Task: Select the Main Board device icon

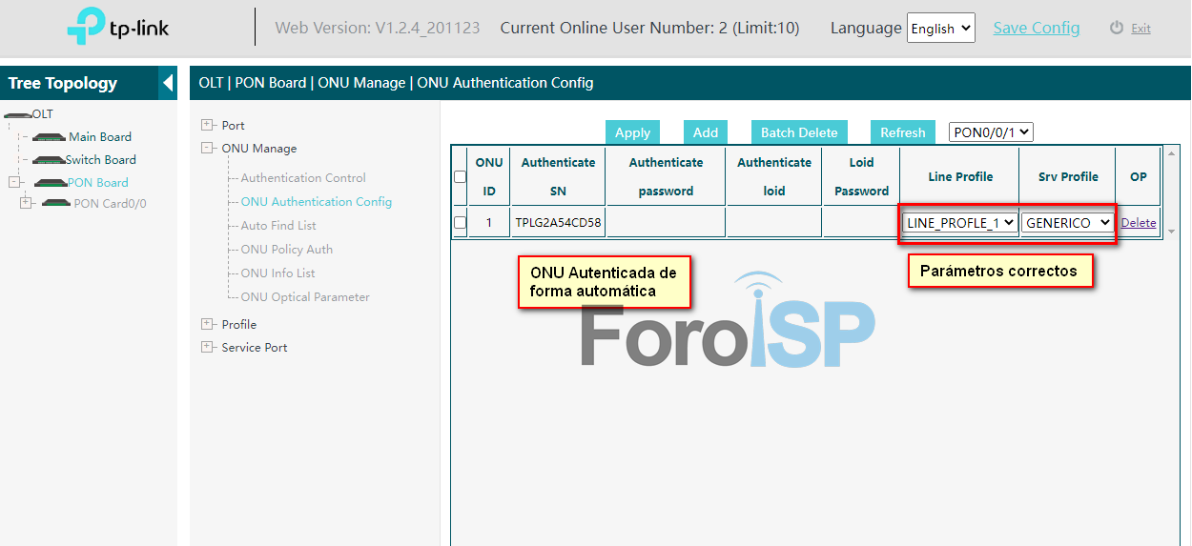Action: coord(49,137)
